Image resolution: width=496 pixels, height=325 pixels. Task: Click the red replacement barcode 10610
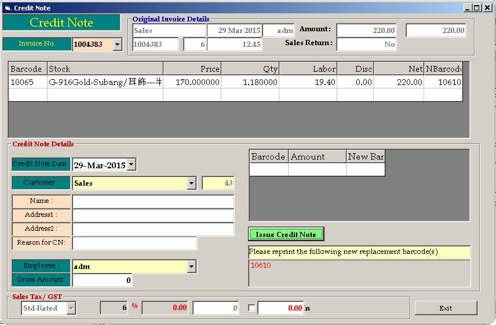(x=261, y=265)
